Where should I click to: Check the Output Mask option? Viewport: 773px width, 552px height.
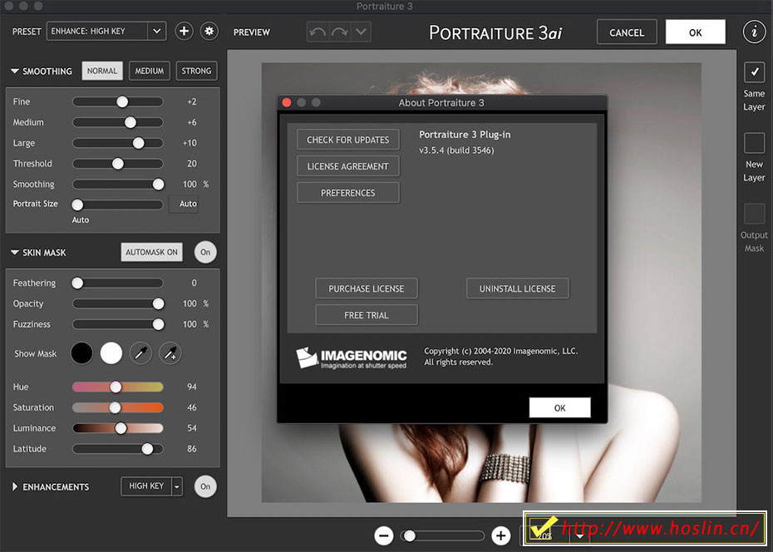754,214
